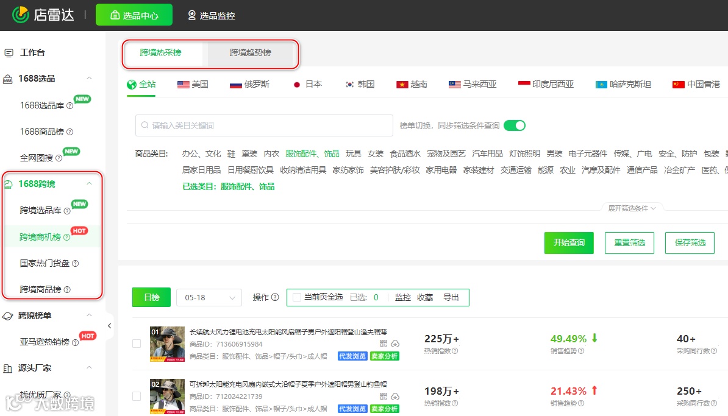Select the 印度尼西亚 country tab

546,85
